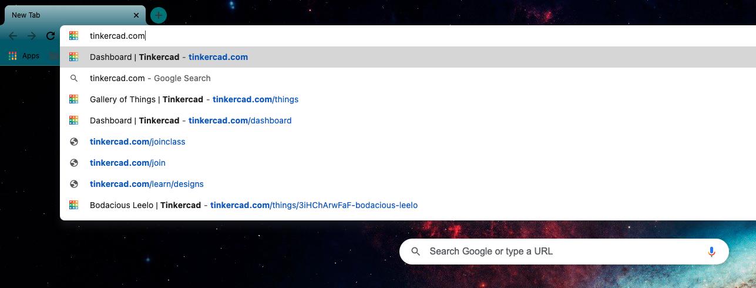Reload the page with the refresh icon
This screenshot has width=756, height=288.
[x=51, y=36]
